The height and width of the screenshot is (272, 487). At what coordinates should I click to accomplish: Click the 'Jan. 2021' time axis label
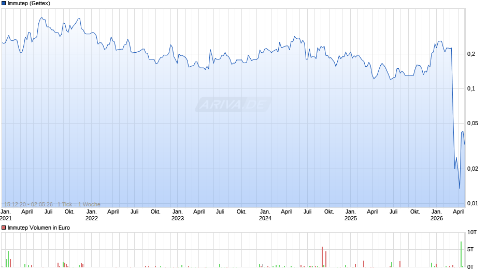tap(6, 215)
